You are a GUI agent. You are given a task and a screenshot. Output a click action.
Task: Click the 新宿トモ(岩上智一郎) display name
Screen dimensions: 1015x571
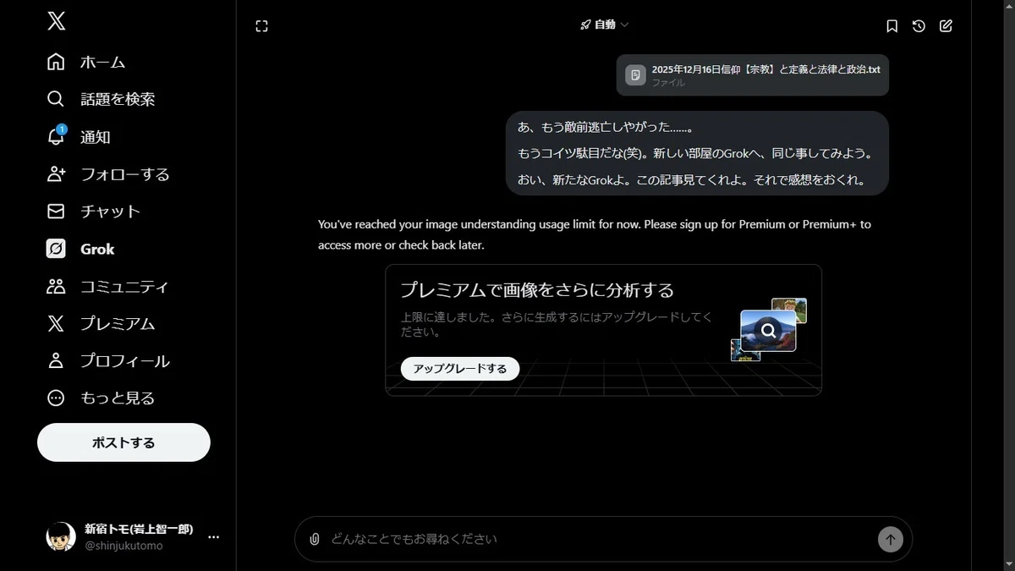click(139, 529)
